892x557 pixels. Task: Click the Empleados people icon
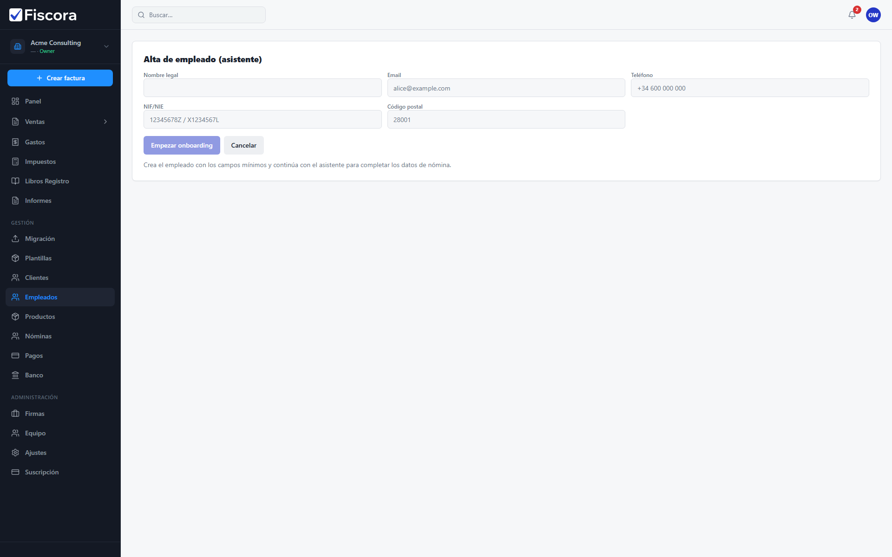15,297
